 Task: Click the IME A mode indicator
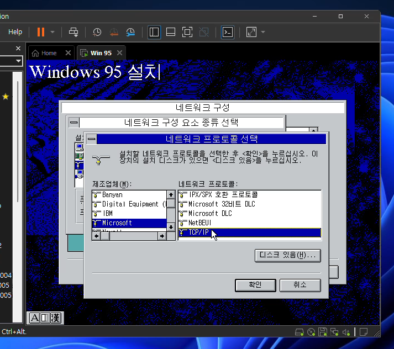[x=35, y=318]
